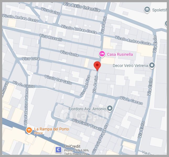Click the Decor Vetro Vetreria marker icon
The width and height of the screenshot is (169, 157).
tap(152, 66)
